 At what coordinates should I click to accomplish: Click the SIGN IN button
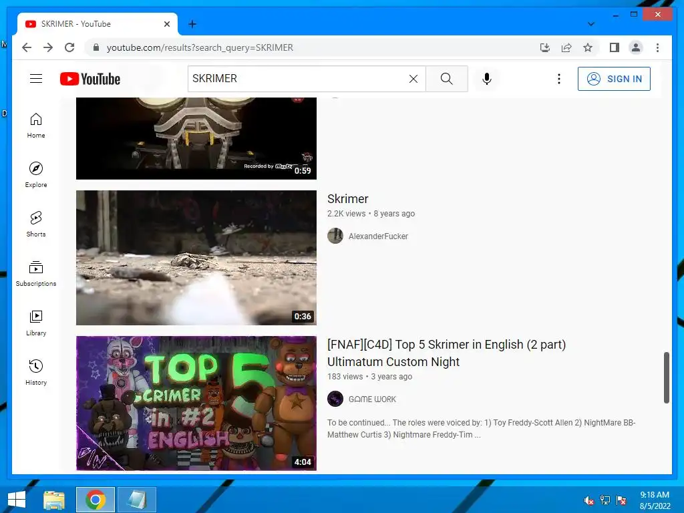pos(614,79)
